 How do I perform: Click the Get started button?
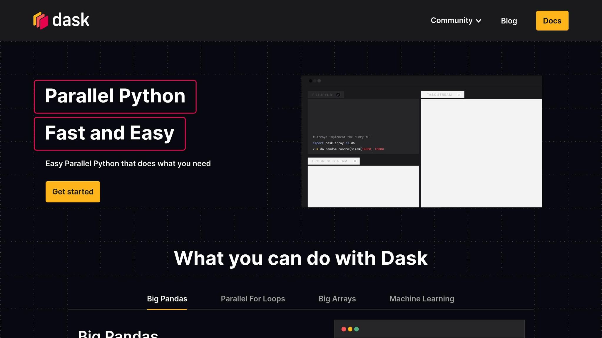click(73, 192)
